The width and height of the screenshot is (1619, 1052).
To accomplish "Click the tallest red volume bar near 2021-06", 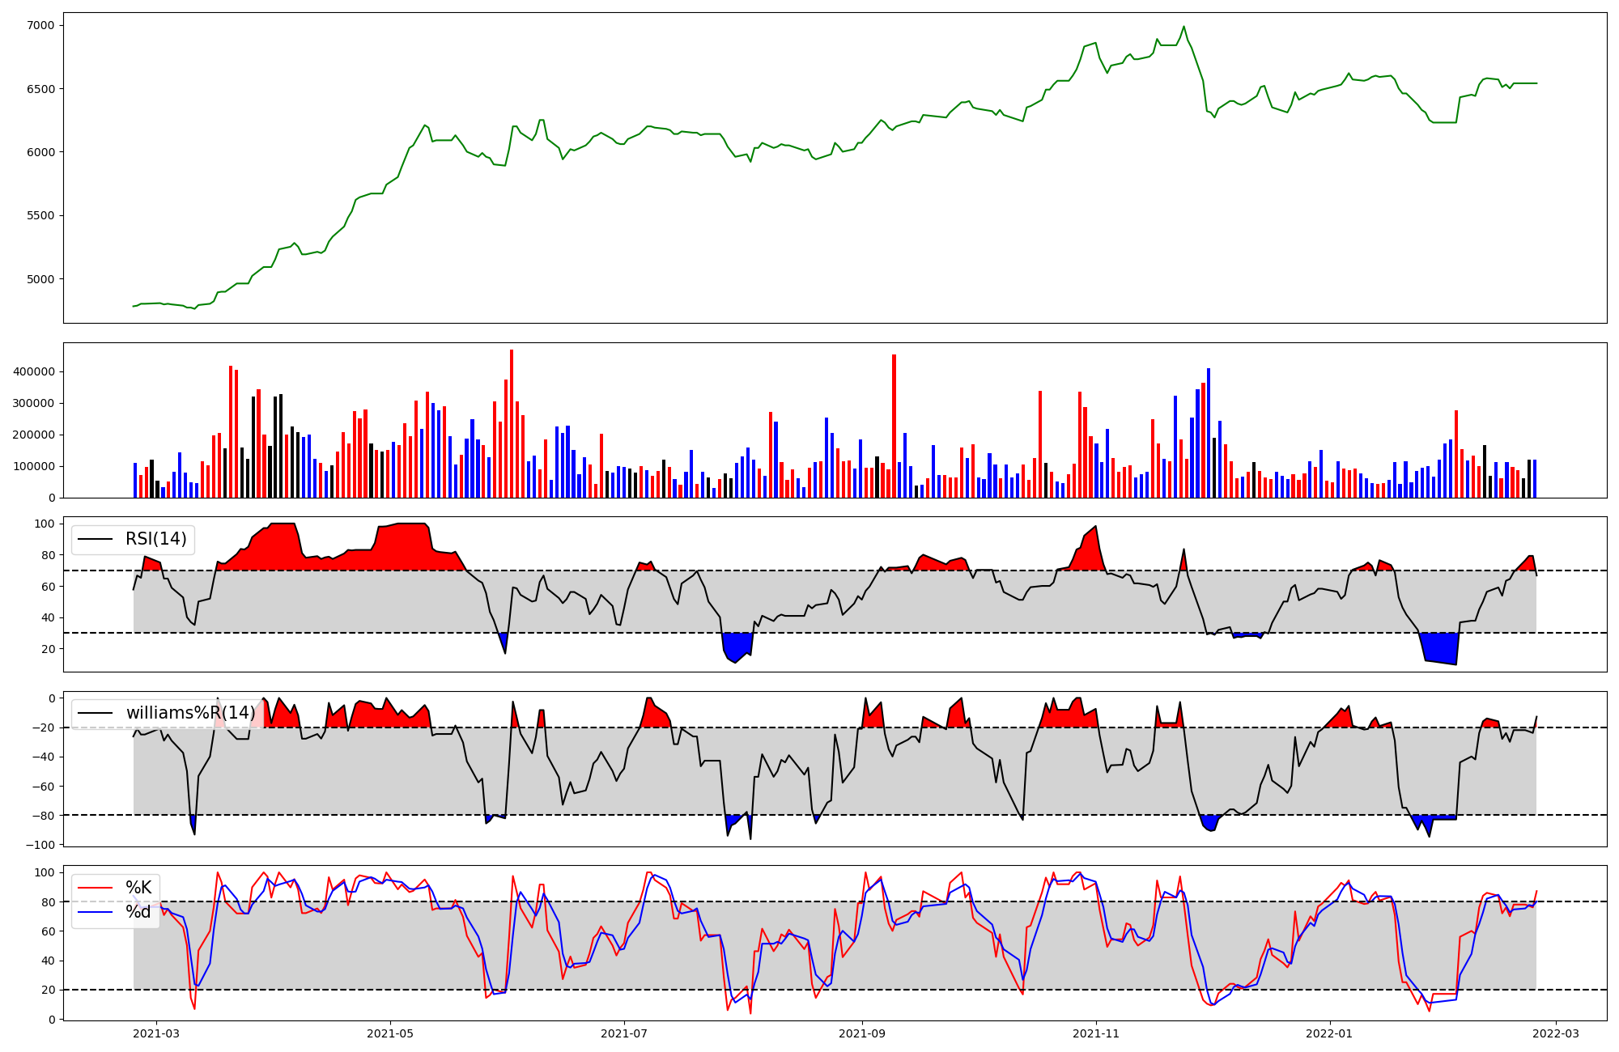I will (x=512, y=421).
